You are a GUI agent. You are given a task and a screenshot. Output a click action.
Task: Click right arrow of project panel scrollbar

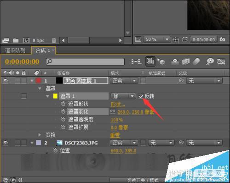(121, 40)
